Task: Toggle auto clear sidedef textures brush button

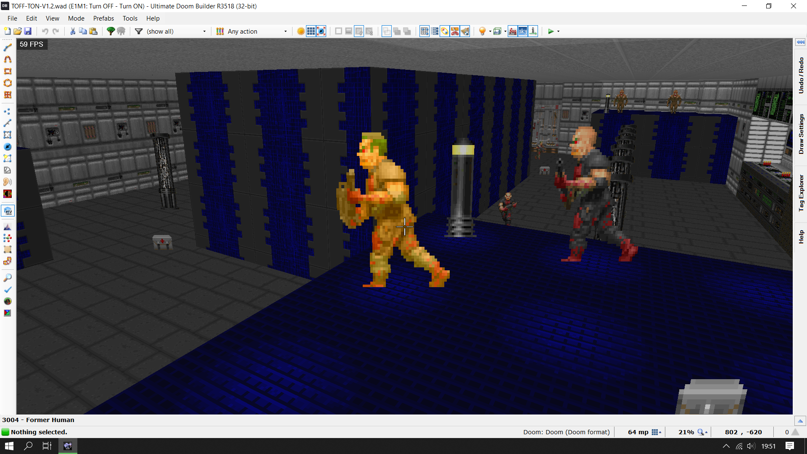Action: (x=465, y=31)
